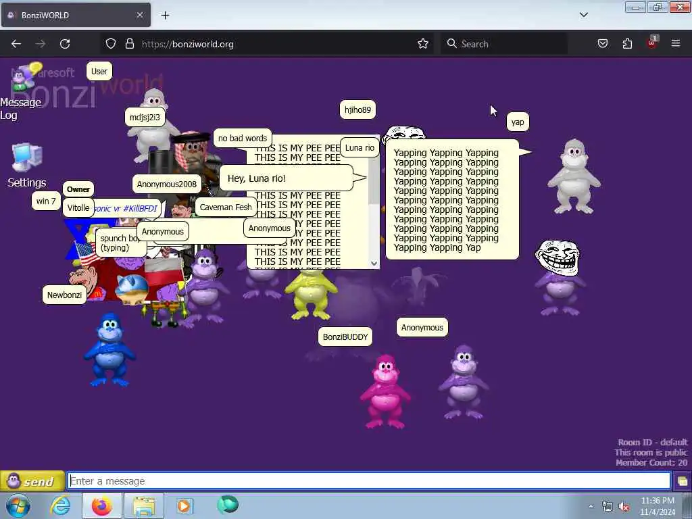The width and height of the screenshot is (692, 519).
Task: Open the shield tracking protection icon
Action: click(111, 44)
